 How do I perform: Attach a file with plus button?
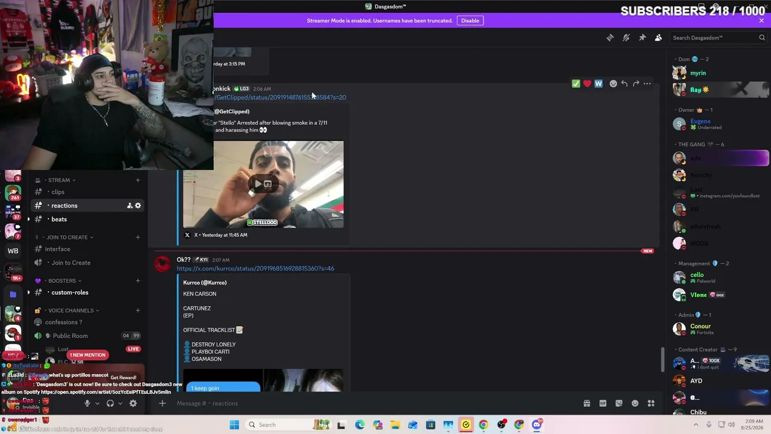pos(162,403)
